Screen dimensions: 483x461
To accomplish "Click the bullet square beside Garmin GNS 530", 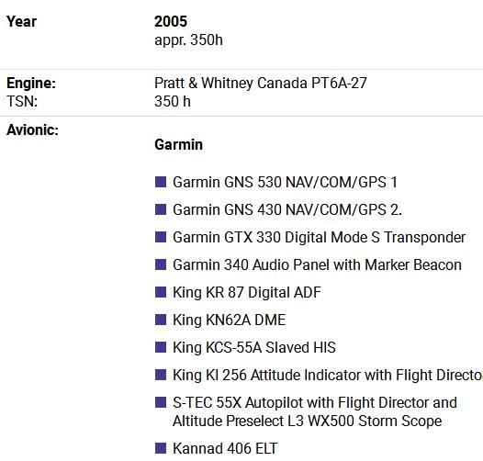I will [161, 182].
